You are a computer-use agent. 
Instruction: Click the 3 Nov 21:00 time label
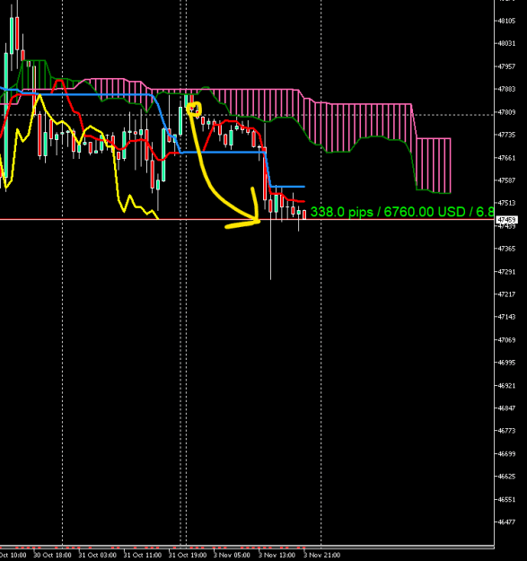(x=322, y=555)
